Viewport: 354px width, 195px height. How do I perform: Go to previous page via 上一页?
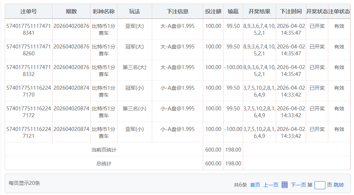pyautogui.click(x=271, y=185)
